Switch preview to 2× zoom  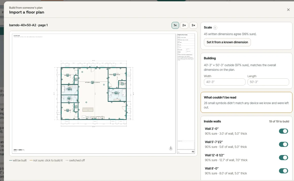(x=184, y=25)
